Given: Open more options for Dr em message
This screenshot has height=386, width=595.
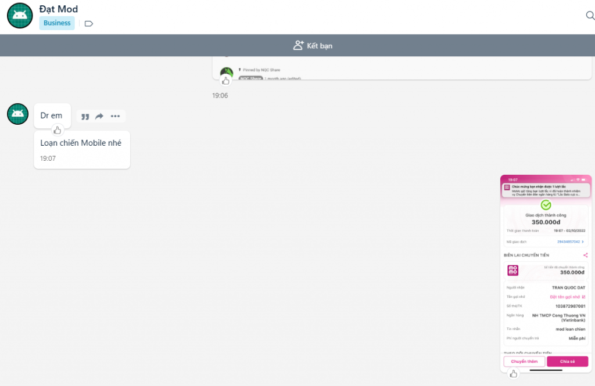Looking at the screenshot, I should (115, 117).
